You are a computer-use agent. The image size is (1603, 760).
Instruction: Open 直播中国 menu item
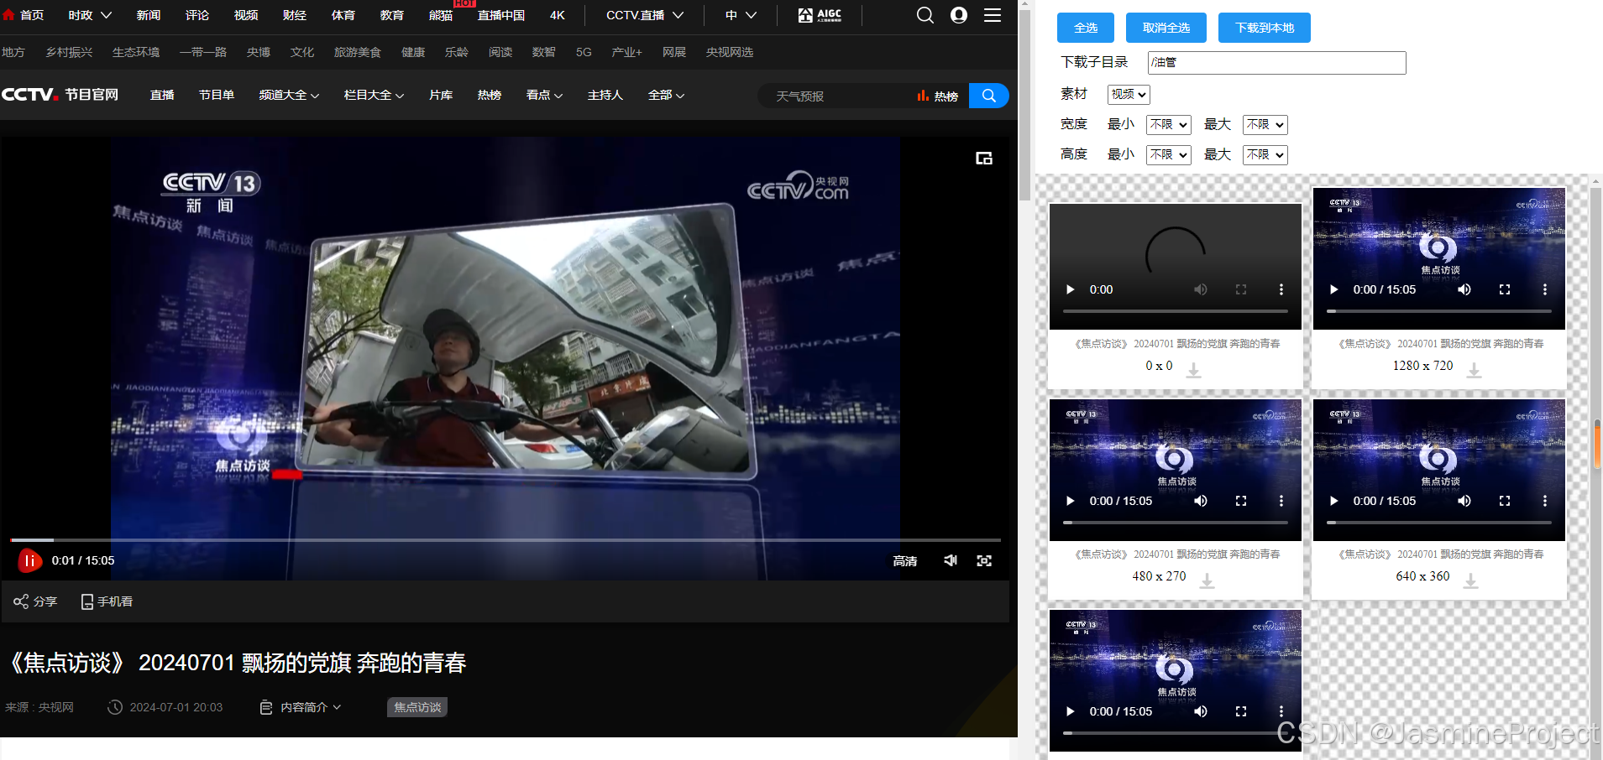click(501, 15)
